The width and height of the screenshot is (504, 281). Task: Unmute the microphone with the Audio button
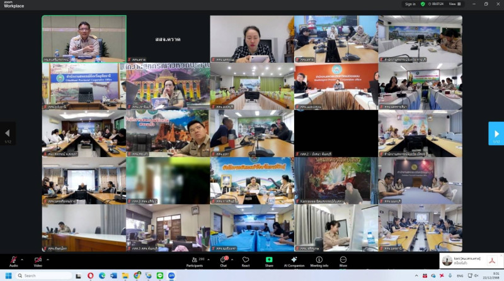click(x=13, y=260)
